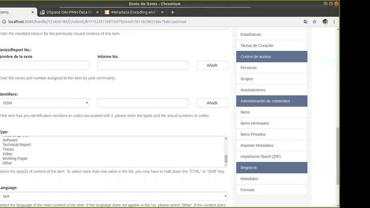Open Personas in the sidebar

coord(272,68)
